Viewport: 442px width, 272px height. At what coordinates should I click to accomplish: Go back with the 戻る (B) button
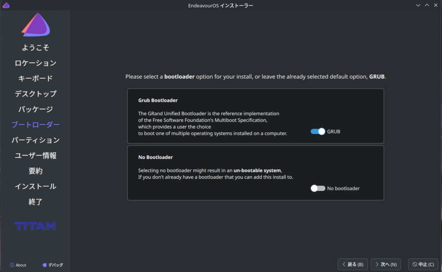(353, 264)
